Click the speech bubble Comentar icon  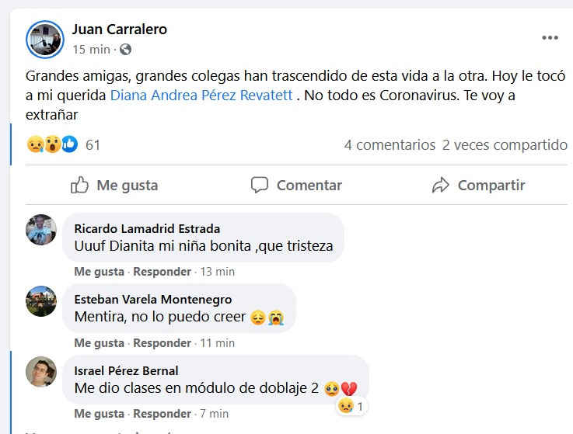[260, 186]
